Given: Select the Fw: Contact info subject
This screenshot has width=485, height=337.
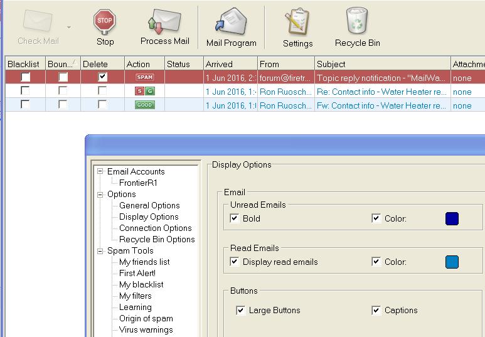Looking at the screenshot, I should point(381,106).
